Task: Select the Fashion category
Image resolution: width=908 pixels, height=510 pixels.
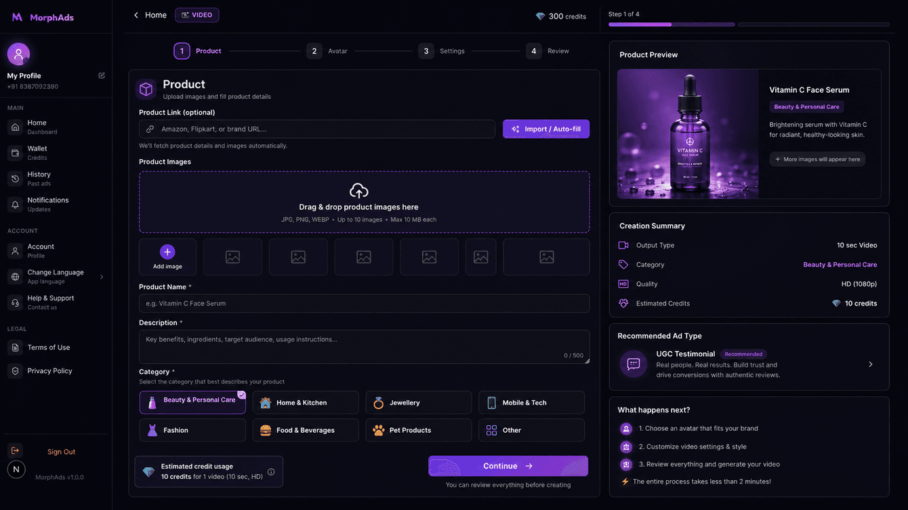Action: point(192,430)
